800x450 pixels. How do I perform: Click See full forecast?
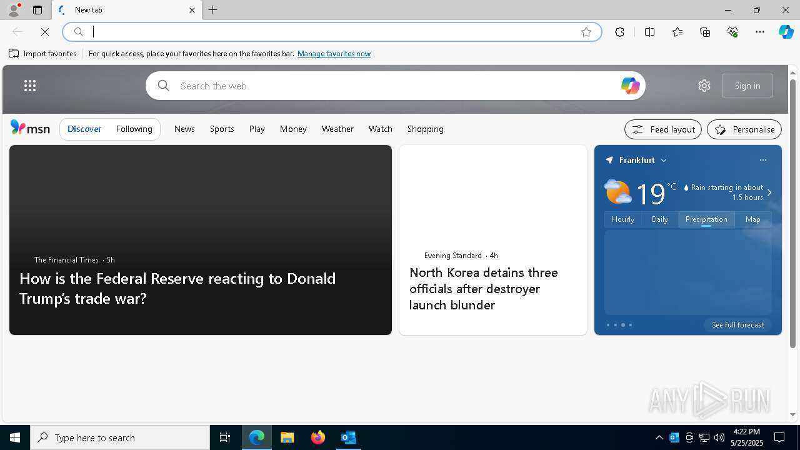[x=737, y=325]
